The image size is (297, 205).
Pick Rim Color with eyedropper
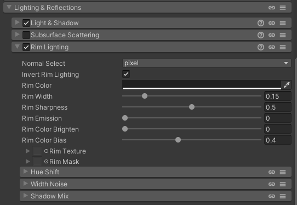click(287, 85)
